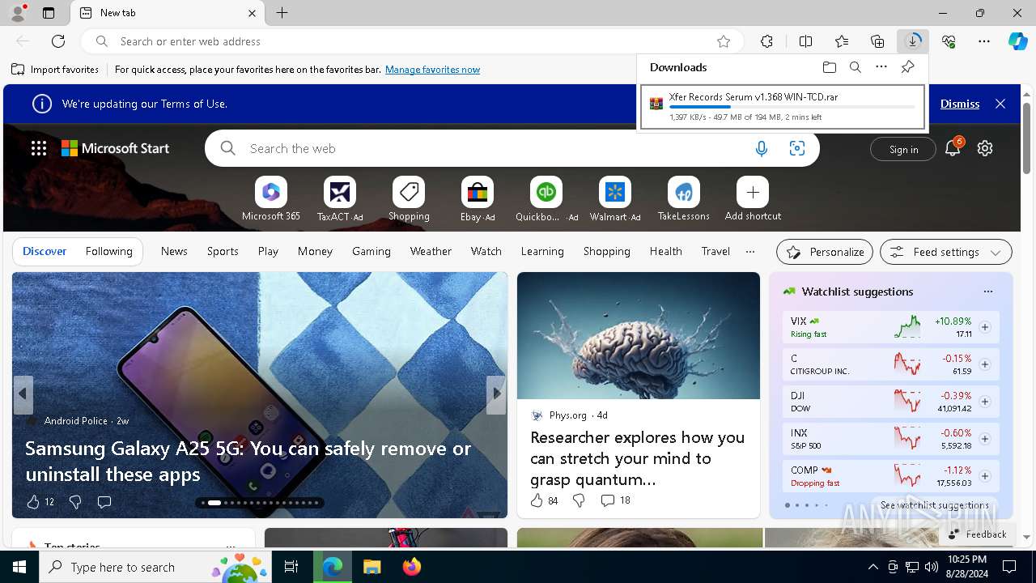Open the brain image article thumbnail

[639, 335]
